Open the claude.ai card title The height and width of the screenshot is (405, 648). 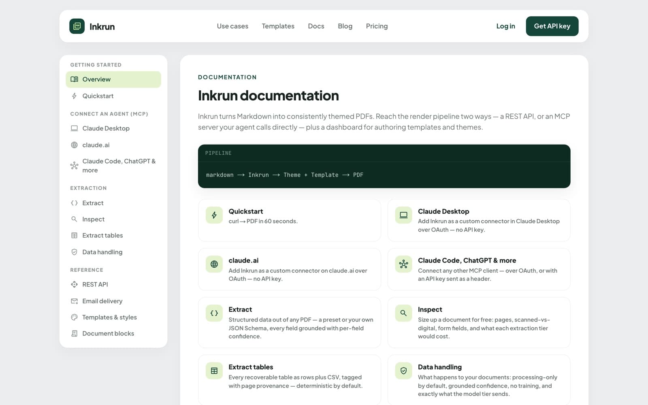click(x=243, y=260)
